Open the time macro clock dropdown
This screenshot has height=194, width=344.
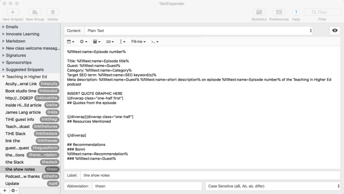(x=84, y=42)
